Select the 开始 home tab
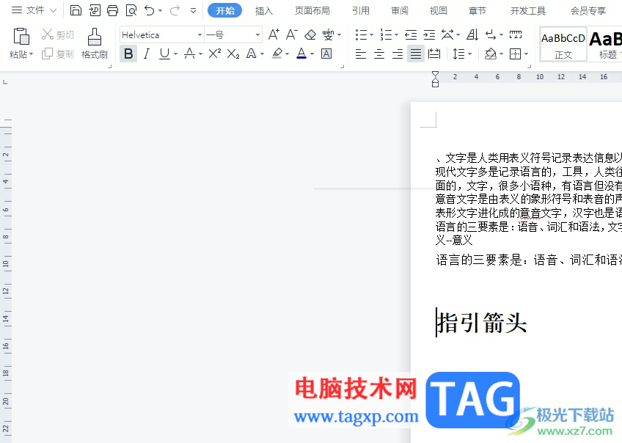This screenshot has height=443, width=622. point(225,11)
